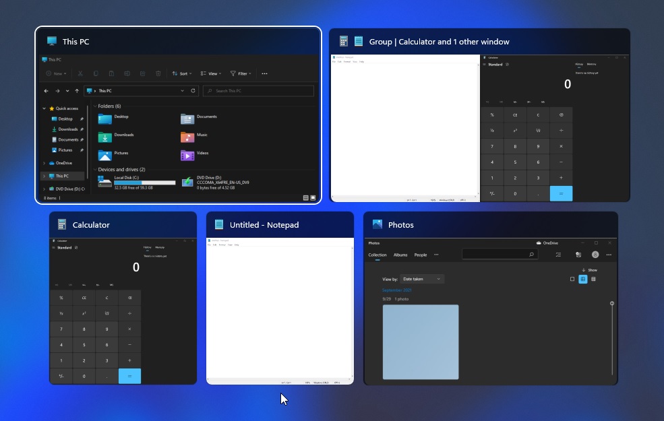This screenshot has width=664, height=421.
Task: Click the square root icon on Calculator keypad
Action: [x=107, y=313]
